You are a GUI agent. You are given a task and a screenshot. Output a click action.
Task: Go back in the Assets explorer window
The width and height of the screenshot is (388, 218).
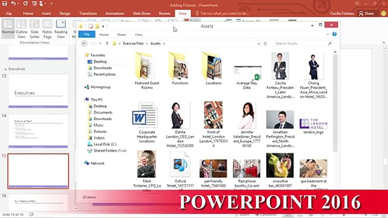(85, 44)
